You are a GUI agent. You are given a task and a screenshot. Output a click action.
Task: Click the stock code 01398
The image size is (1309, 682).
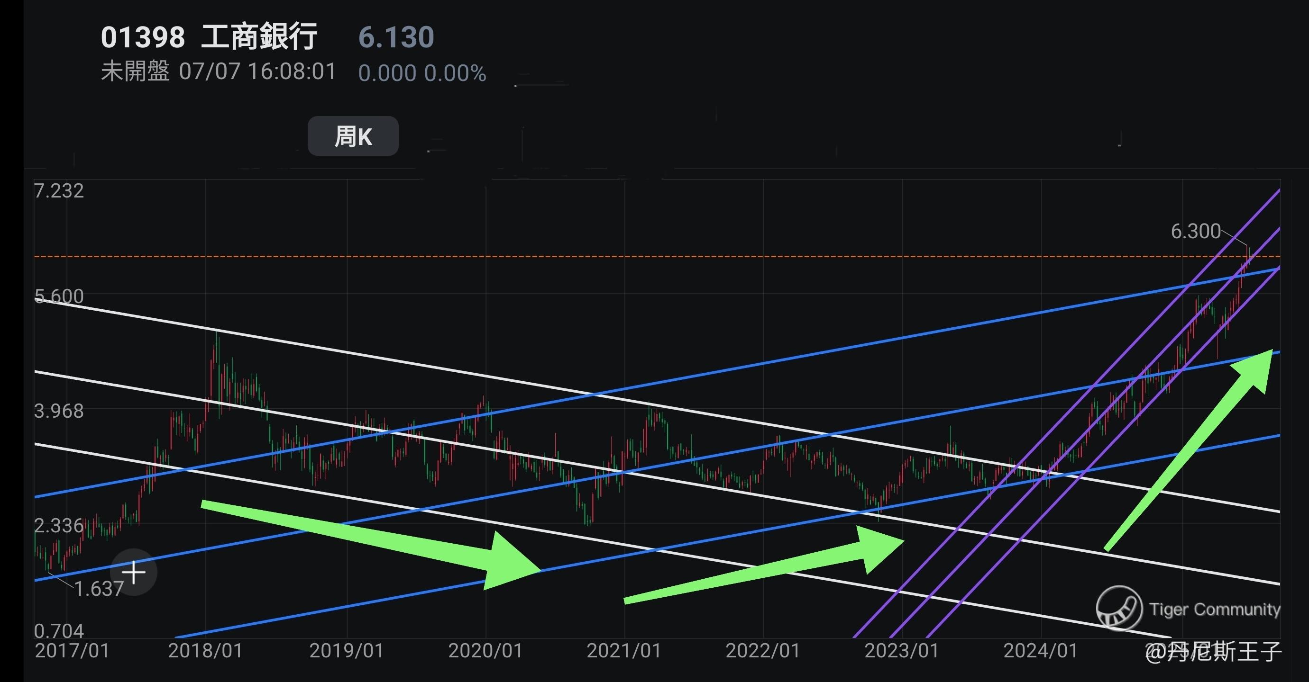click(143, 37)
